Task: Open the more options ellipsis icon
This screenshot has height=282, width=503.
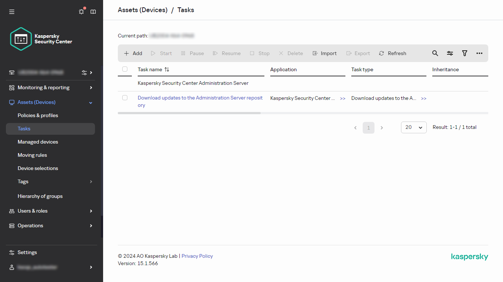Action: [x=479, y=53]
